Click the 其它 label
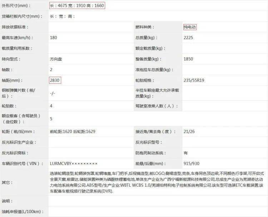Screen dimensions: 268x217 [x=7, y=182]
